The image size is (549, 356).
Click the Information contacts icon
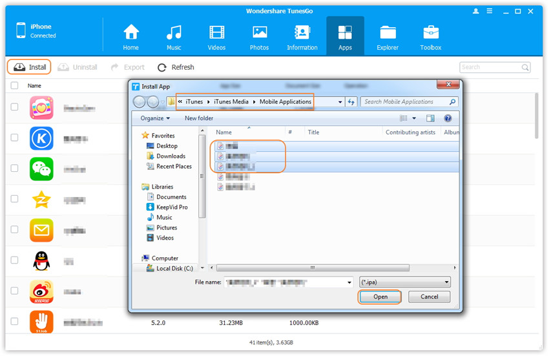302,32
